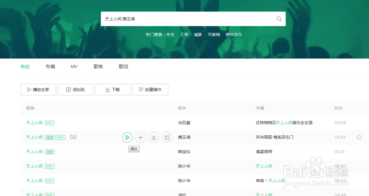Click duration 03:43
The image size is (369, 196).
[x=340, y=137]
